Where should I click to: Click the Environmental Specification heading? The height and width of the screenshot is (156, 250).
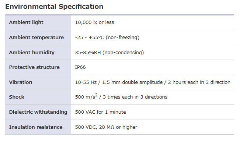(x=54, y=7)
